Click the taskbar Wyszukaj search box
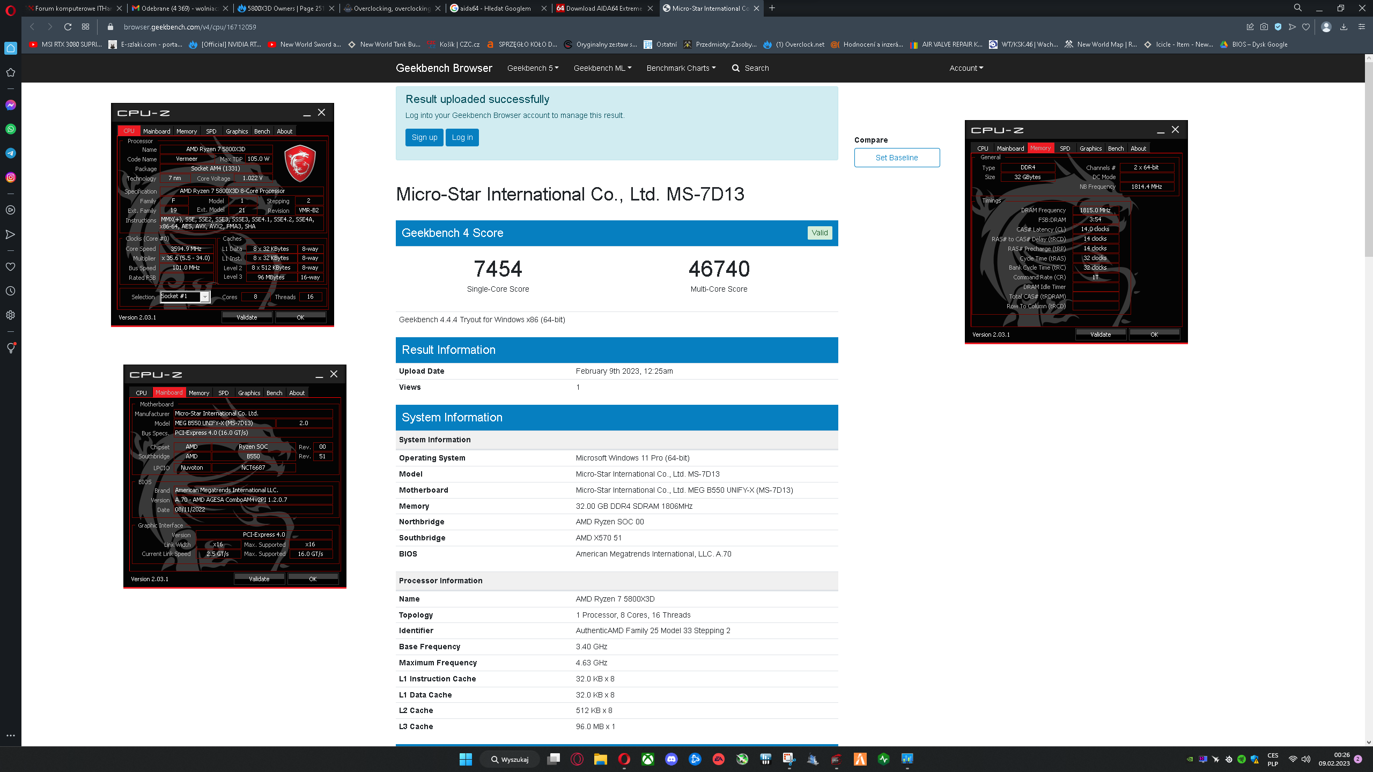Screen dimensions: 1373x772 point(510,759)
